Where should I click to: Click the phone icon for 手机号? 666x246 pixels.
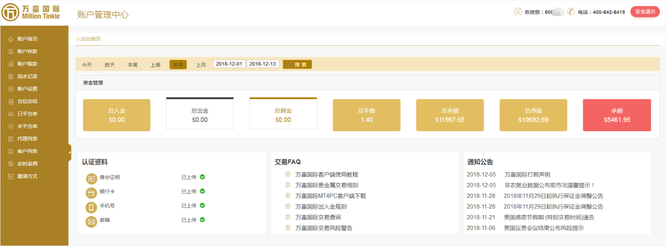click(x=91, y=207)
